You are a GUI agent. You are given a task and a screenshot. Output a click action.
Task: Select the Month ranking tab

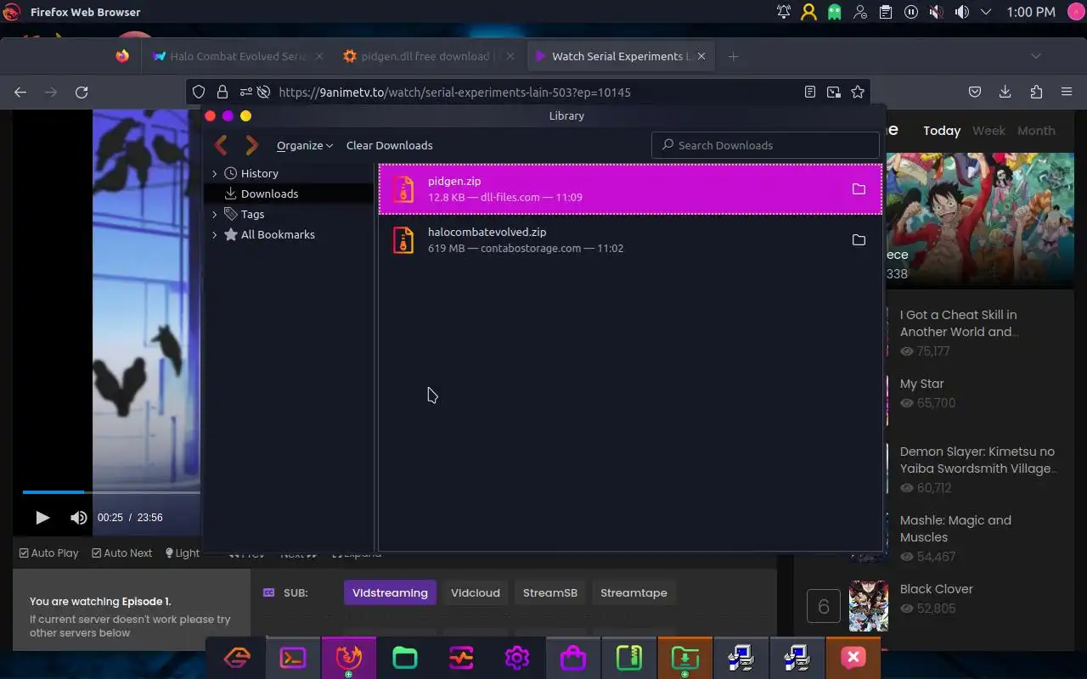1036,131
